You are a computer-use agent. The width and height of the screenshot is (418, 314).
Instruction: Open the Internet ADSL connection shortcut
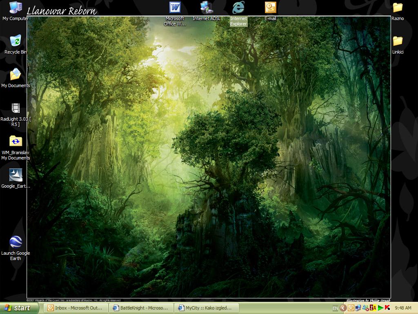coord(207,8)
